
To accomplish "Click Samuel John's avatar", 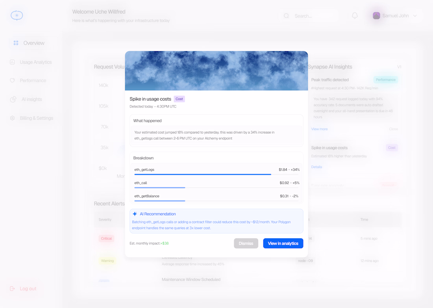I will pos(376,16).
